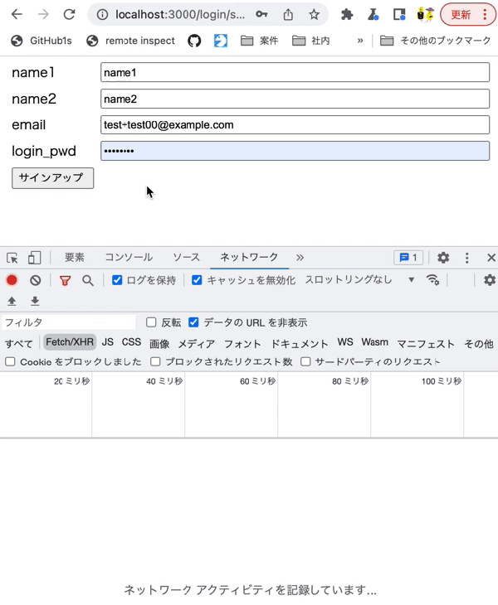Viewport: 498px width, 605px height.
Task: Go forward with the browser forward arrow
Action: click(x=43, y=15)
